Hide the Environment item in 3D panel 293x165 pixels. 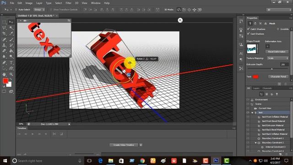(248, 100)
